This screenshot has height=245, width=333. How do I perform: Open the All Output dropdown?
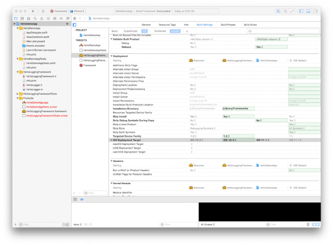tap(208, 224)
